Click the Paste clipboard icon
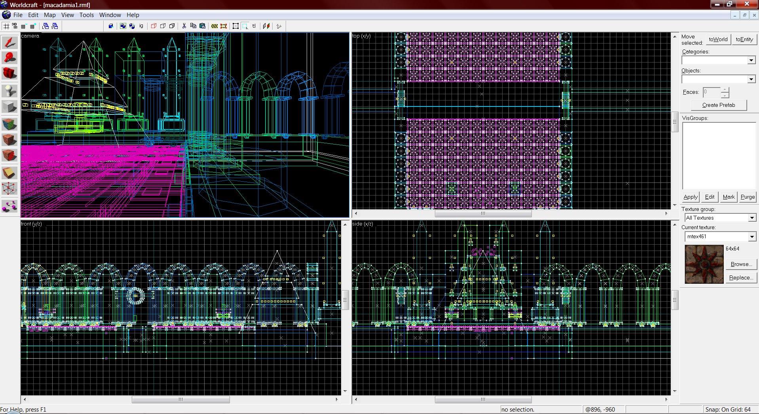Screen dimensions: 759x414 [202, 26]
